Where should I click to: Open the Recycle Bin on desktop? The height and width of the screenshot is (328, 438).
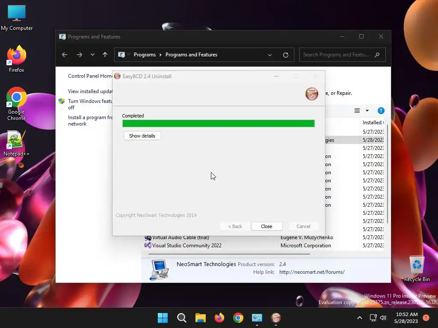click(x=417, y=269)
